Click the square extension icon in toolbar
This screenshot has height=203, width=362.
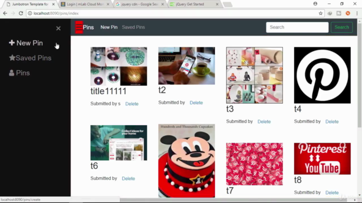pyautogui.click(x=339, y=14)
